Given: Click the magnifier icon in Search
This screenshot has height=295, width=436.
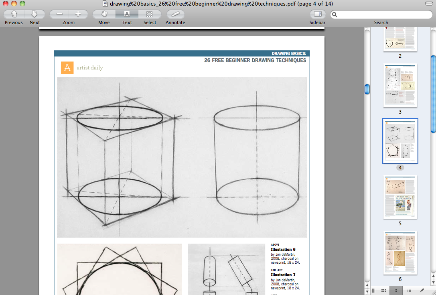Looking at the screenshot, I should coord(335,14).
